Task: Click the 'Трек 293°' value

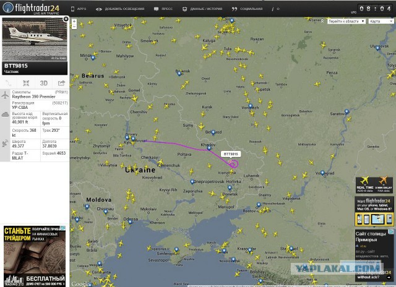Action: click(x=51, y=131)
